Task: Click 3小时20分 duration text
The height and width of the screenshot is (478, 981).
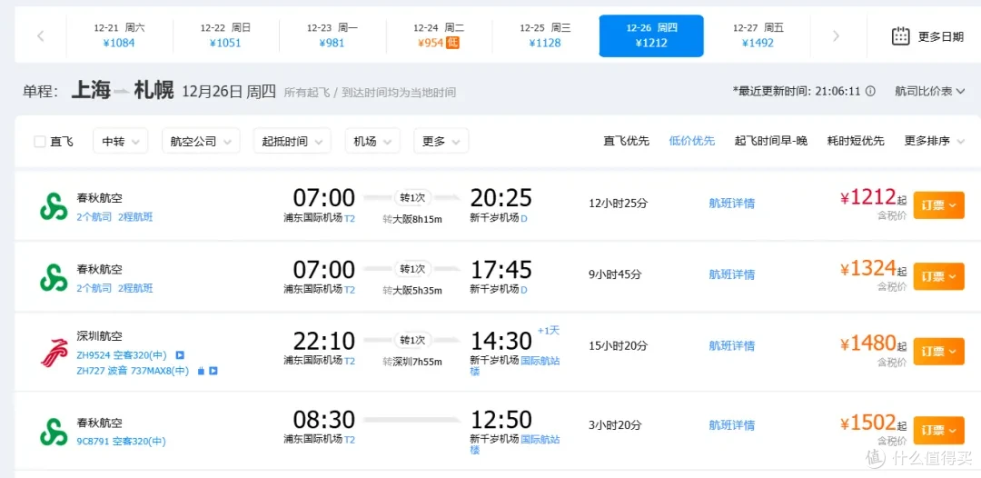Action: coord(615,424)
